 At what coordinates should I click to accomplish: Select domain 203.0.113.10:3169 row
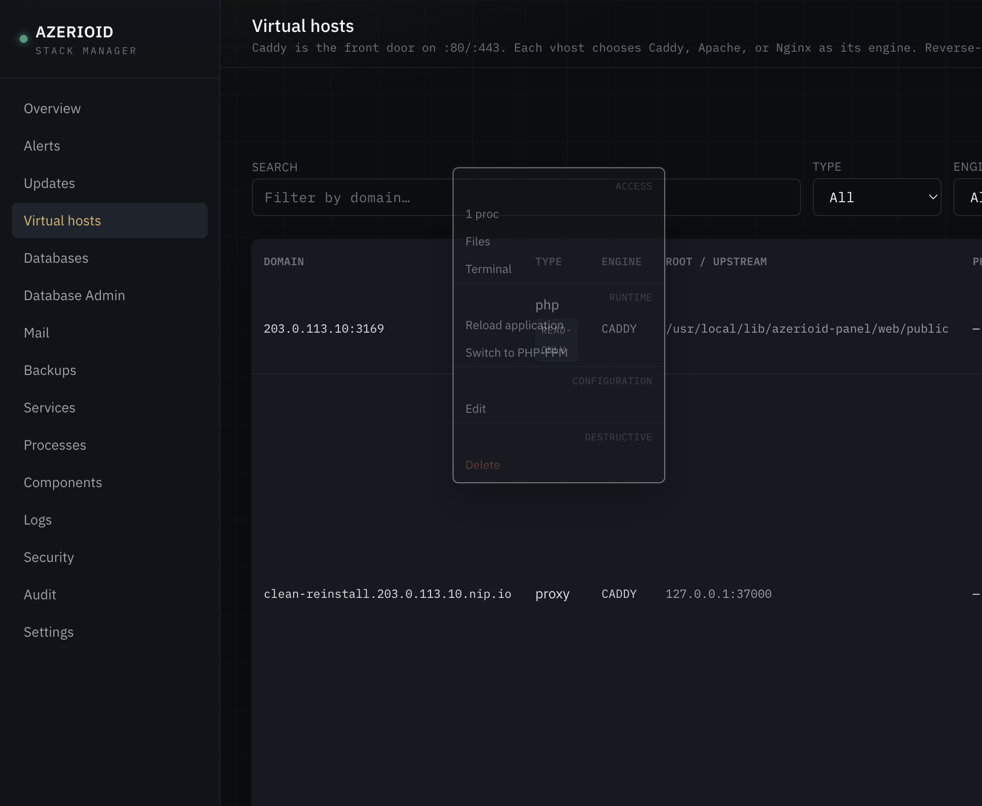click(324, 329)
